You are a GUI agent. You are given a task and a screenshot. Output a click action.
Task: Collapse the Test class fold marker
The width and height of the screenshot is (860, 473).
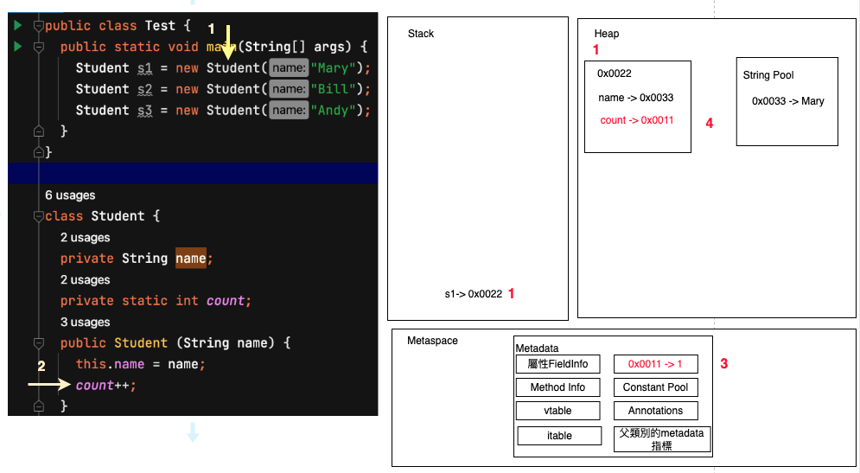(x=38, y=26)
